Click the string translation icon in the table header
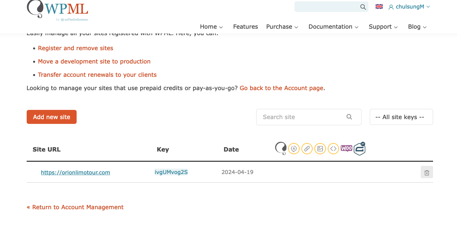The height and width of the screenshot is (229, 457). pos(294,149)
